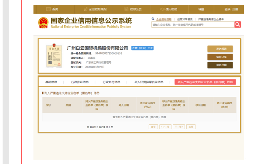The height and width of the screenshot is (164, 264).
Task: Click the 发送报告 button
Action: pos(220,49)
